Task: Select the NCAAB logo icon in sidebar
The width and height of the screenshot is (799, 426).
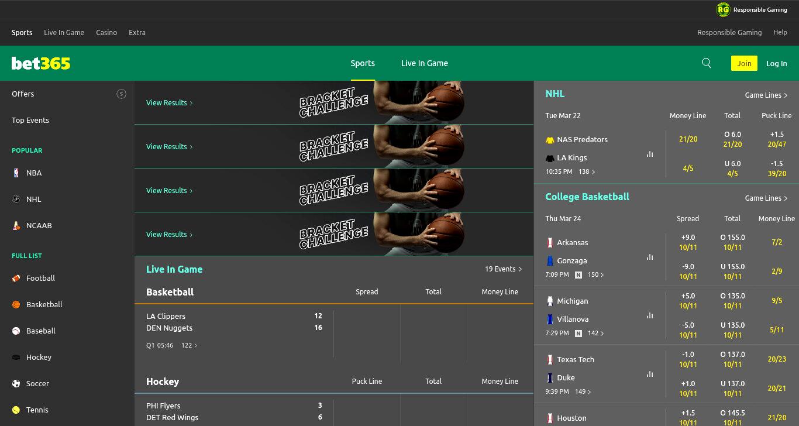Action: click(x=16, y=225)
